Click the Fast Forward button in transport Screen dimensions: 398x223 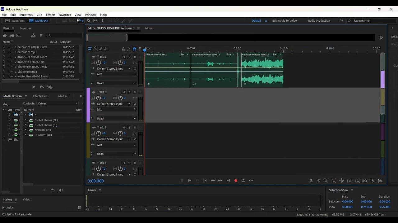click(x=220, y=181)
